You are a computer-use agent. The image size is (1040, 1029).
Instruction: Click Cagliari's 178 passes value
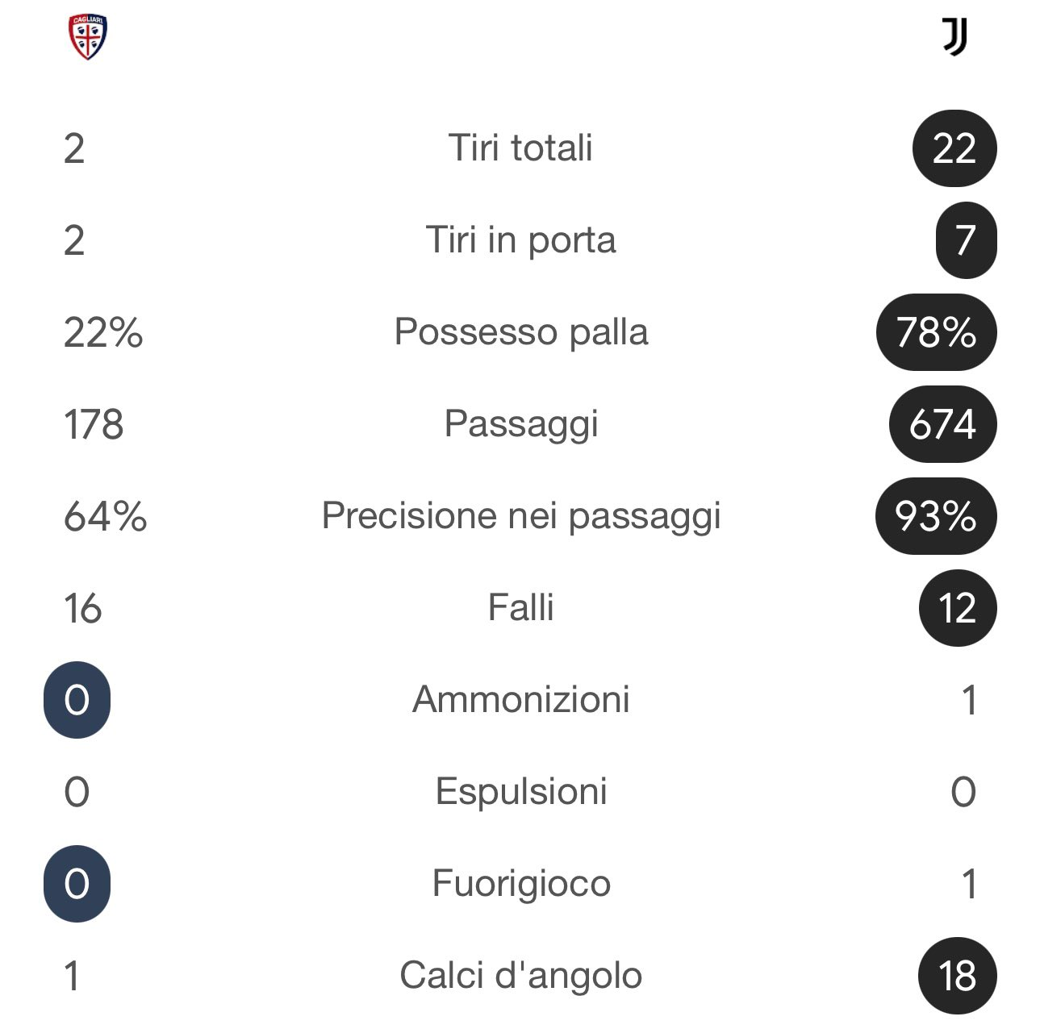[x=94, y=424]
